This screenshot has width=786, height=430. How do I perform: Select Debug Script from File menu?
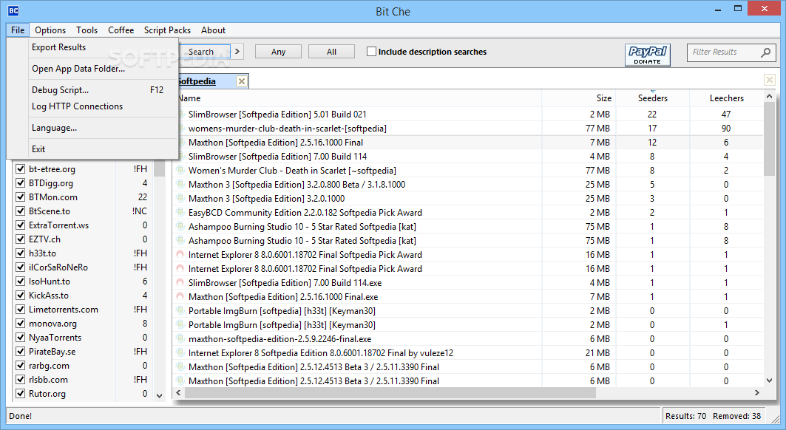click(92, 90)
